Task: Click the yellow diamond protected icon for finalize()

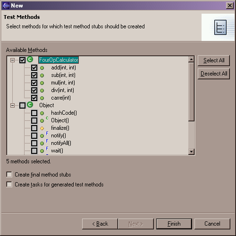Action: pyautogui.click(x=42, y=128)
